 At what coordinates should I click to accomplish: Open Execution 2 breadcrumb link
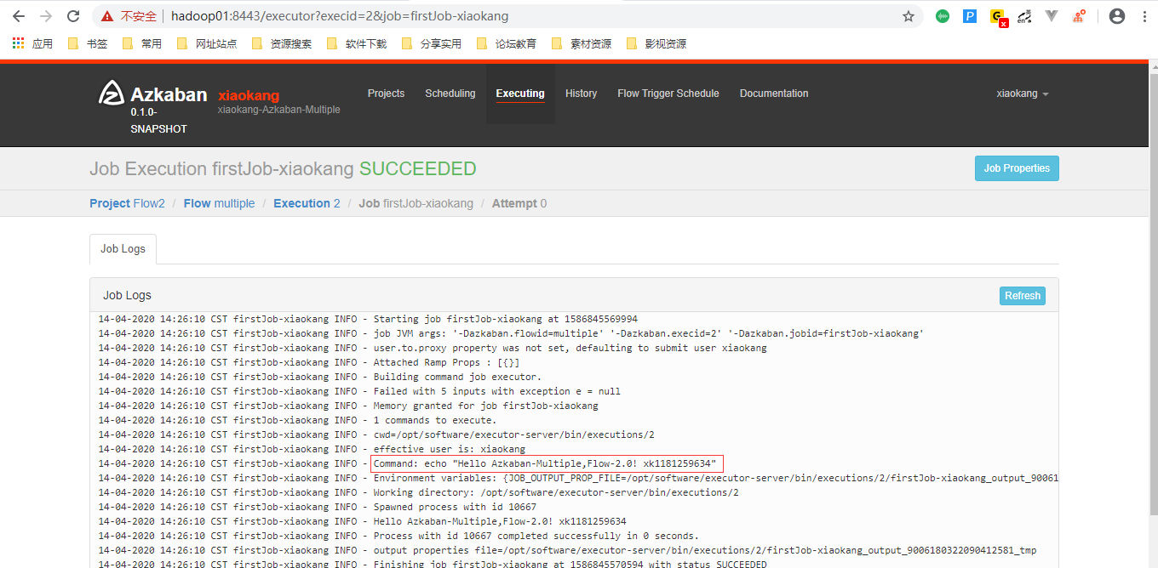point(307,203)
